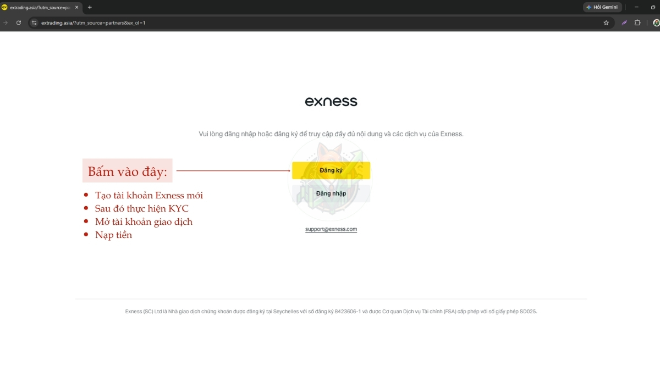Viewport: 660px width, 371px height.
Task: Click the exness logo
Action: click(331, 102)
